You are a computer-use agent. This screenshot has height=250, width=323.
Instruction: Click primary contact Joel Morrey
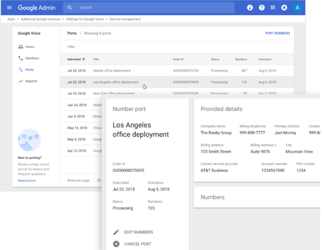coord(285,133)
